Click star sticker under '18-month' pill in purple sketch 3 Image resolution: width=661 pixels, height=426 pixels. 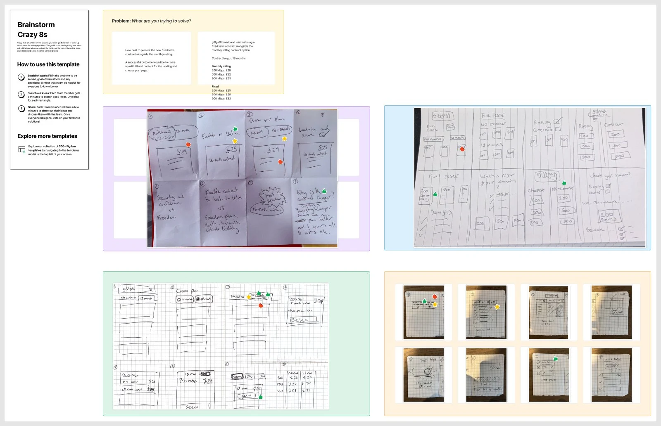[284, 139]
